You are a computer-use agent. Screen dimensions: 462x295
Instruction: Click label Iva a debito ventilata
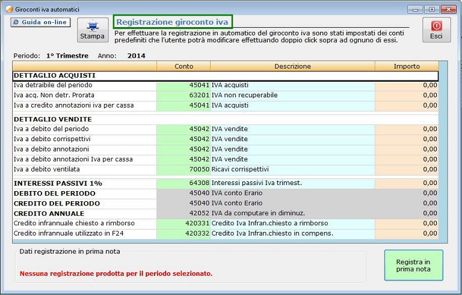[x=46, y=169]
